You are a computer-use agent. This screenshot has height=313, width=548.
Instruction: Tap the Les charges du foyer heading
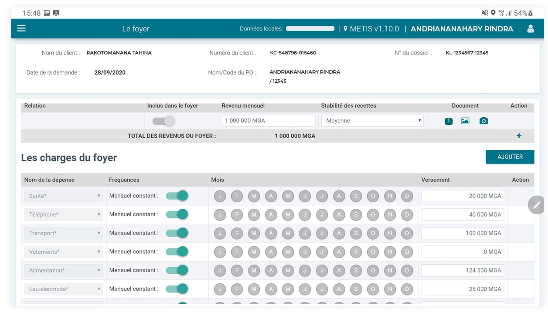pos(69,158)
